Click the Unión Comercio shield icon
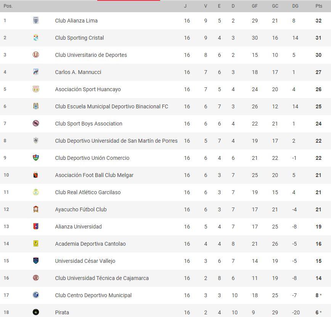The width and height of the screenshot is (331, 317). click(x=36, y=158)
